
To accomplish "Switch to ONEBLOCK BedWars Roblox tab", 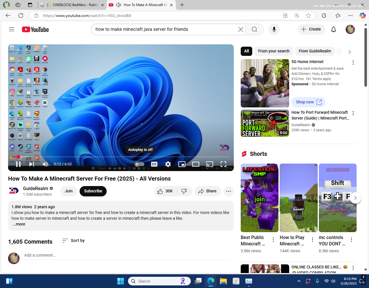I will click(x=72, y=5).
